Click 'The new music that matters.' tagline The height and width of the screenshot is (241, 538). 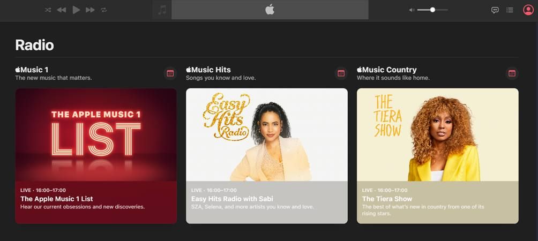click(54, 78)
